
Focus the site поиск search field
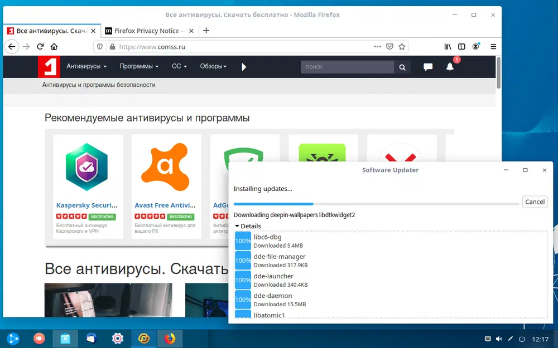tap(347, 67)
